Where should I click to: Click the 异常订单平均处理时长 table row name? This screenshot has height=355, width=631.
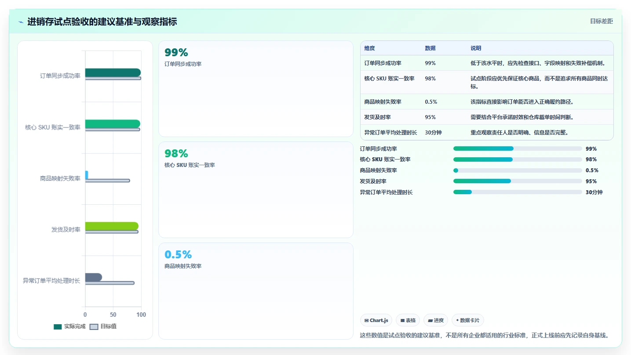(x=391, y=133)
